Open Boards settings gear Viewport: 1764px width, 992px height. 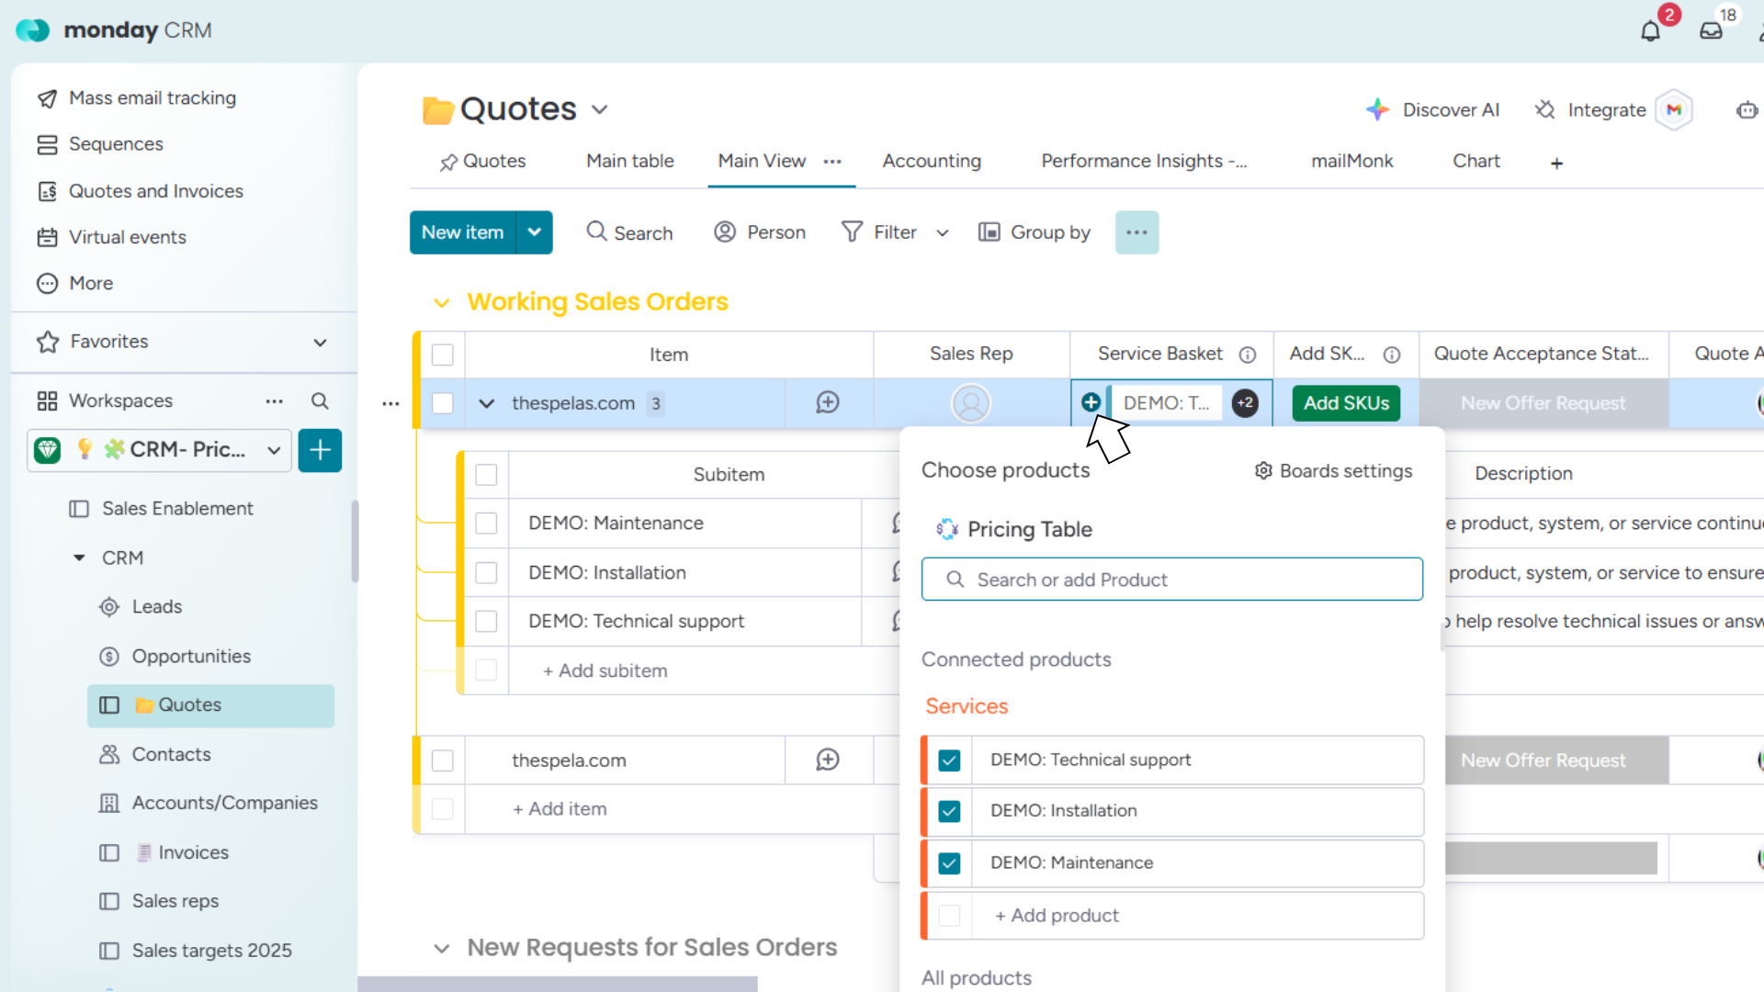(x=1264, y=471)
